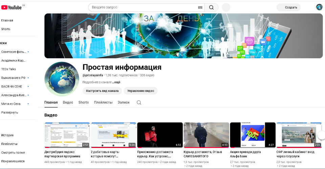Open subscription 'Митя из Села'
Viewport: 325px width, 169px height.
point(11,104)
